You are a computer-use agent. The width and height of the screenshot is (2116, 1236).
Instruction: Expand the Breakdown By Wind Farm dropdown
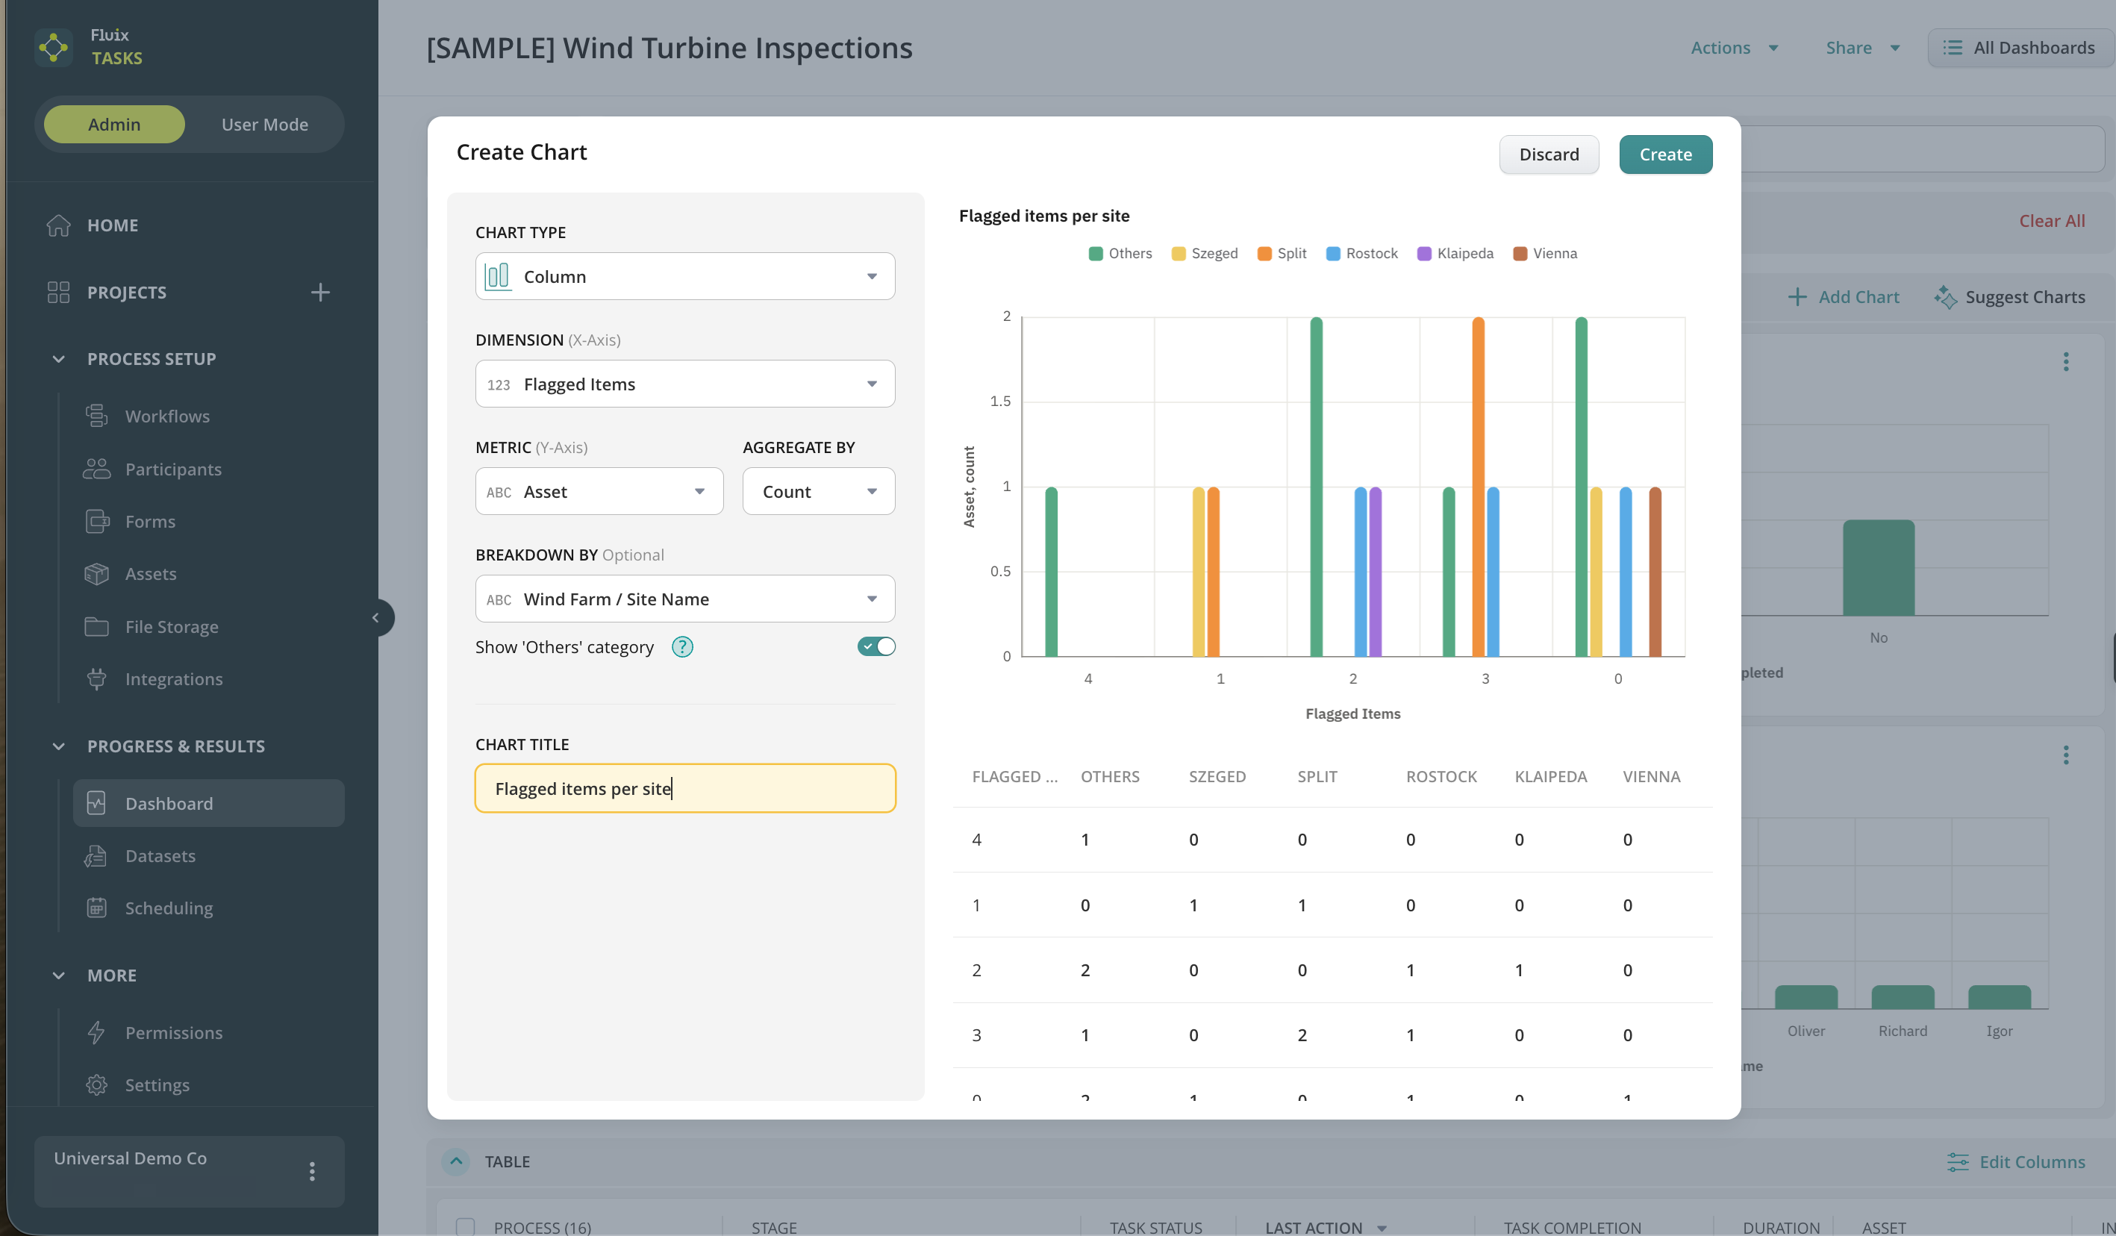[685, 599]
